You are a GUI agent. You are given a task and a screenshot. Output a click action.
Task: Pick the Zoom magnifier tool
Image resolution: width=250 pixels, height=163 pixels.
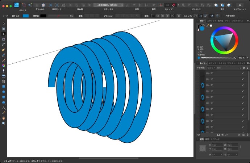4,123
